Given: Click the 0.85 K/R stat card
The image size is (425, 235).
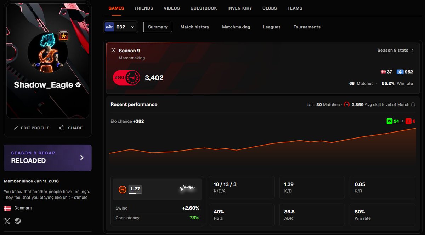Looking at the screenshot, I should pos(382,187).
